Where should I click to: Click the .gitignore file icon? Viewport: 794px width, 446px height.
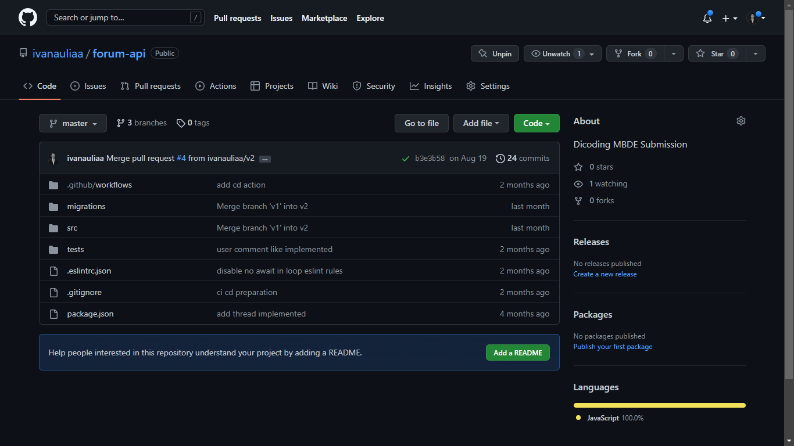(x=53, y=292)
